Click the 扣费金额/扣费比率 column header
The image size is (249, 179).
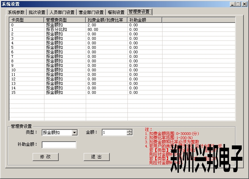106,20
